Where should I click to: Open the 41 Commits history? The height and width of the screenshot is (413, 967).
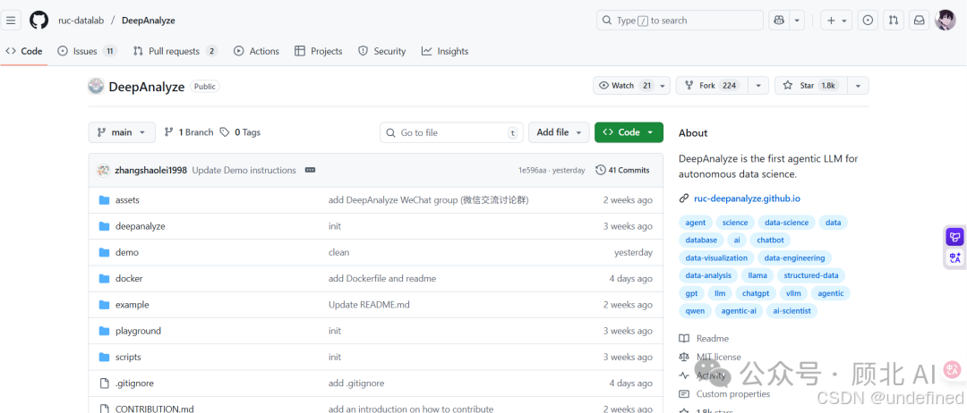click(622, 171)
